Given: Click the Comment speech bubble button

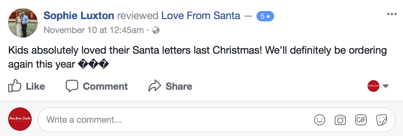Looking at the screenshot, I should click(97, 86).
